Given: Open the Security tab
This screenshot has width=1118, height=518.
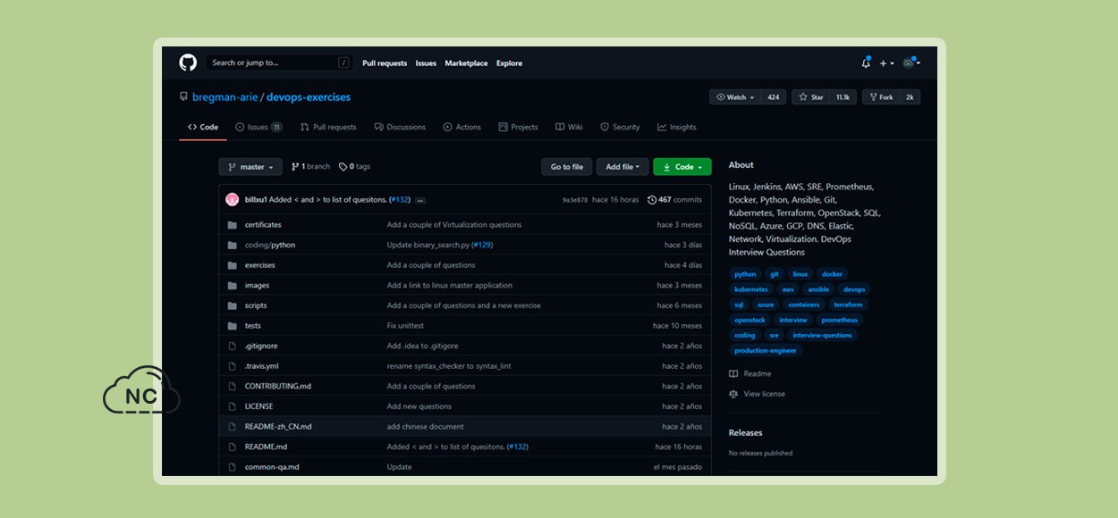Looking at the screenshot, I should pyautogui.click(x=620, y=127).
